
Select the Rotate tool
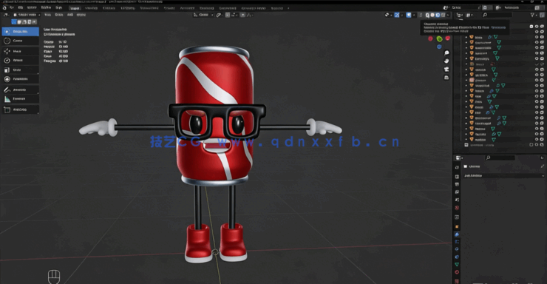tap(20, 61)
